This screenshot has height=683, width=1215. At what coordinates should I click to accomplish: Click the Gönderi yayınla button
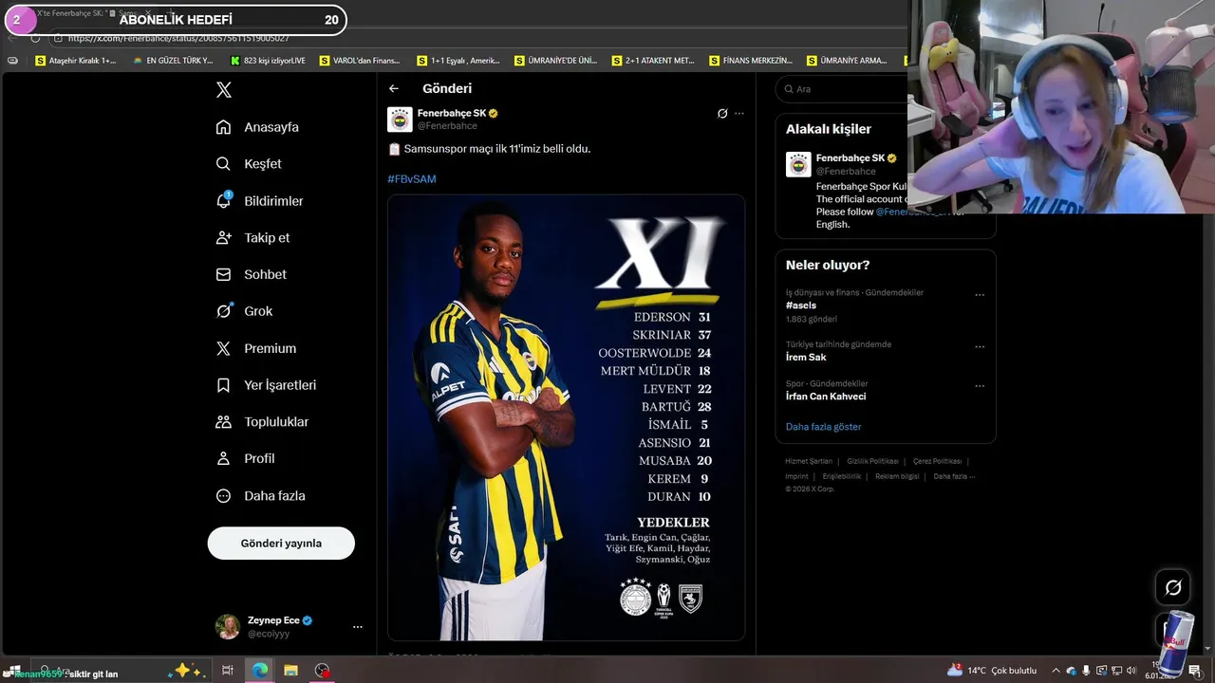(281, 544)
